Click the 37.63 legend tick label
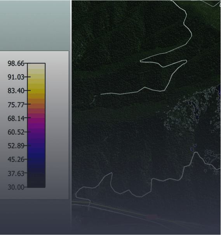 pos(16,174)
